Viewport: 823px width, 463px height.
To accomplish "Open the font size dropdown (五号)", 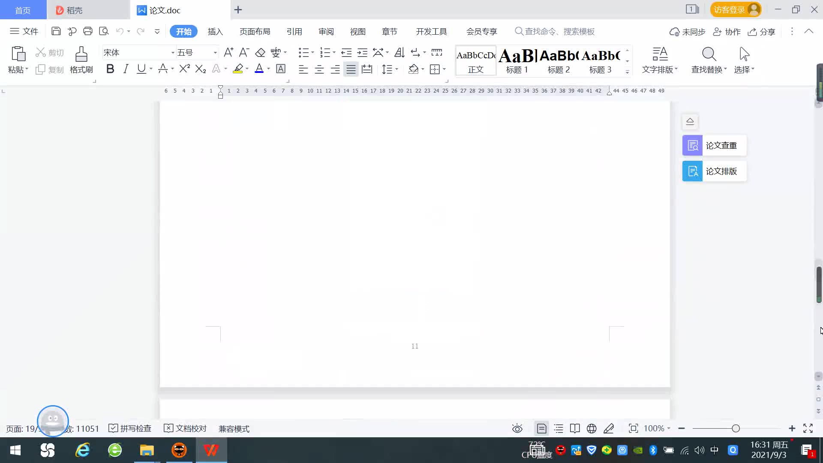I will click(215, 53).
